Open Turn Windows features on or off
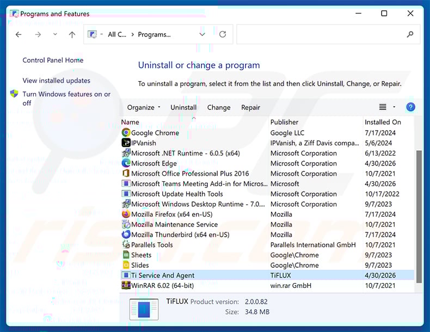The width and height of the screenshot is (430, 332). [66, 99]
